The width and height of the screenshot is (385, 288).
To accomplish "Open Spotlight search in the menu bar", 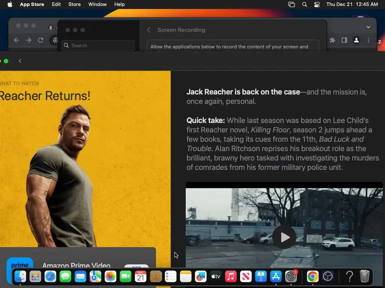I will click(305, 4).
